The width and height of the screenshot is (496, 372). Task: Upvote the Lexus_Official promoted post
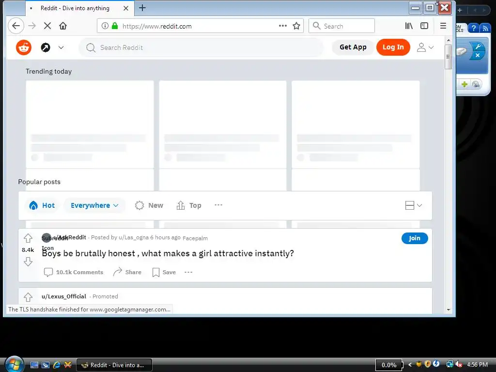pos(28,297)
